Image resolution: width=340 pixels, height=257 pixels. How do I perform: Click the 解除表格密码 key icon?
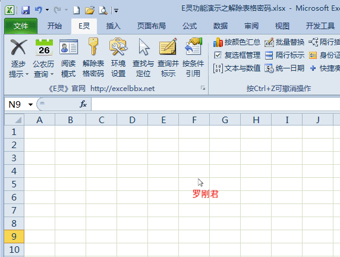coord(93,46)
